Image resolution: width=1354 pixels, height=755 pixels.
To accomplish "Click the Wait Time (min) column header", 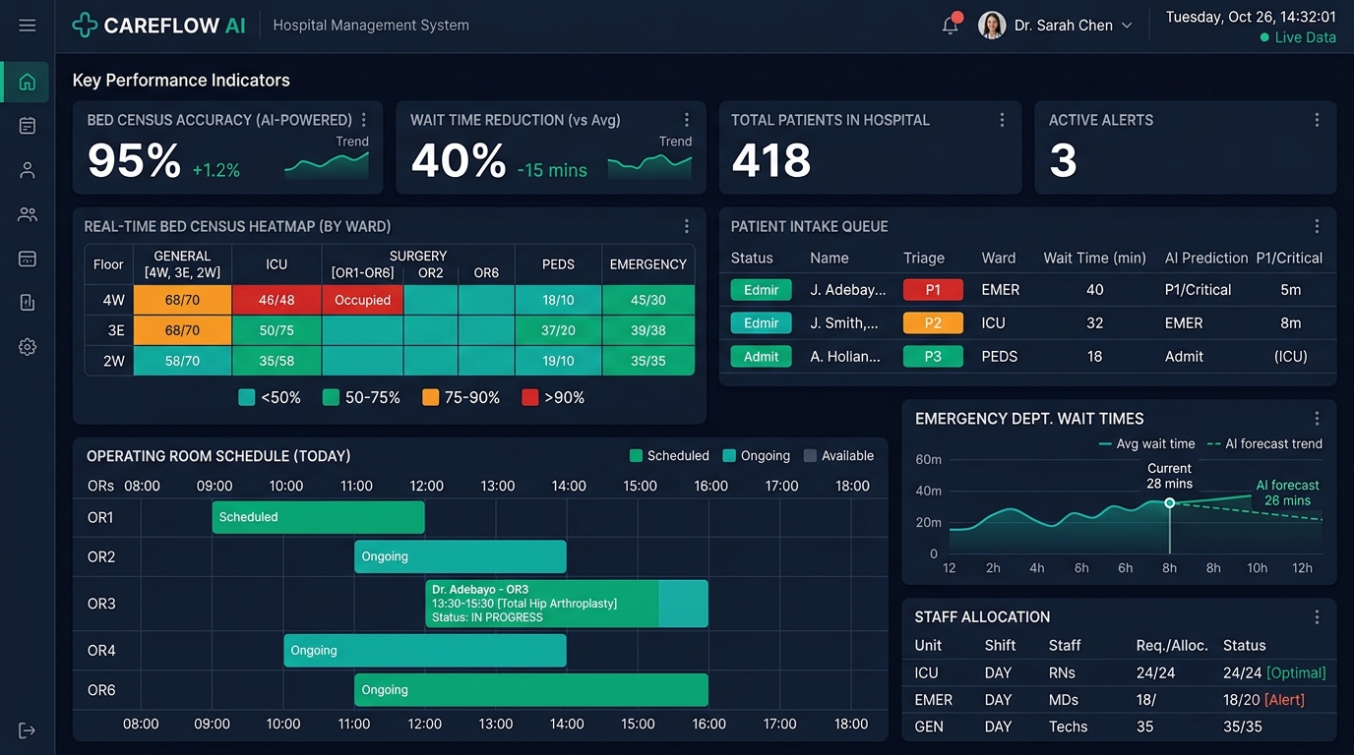I will tap(1094, 259).
